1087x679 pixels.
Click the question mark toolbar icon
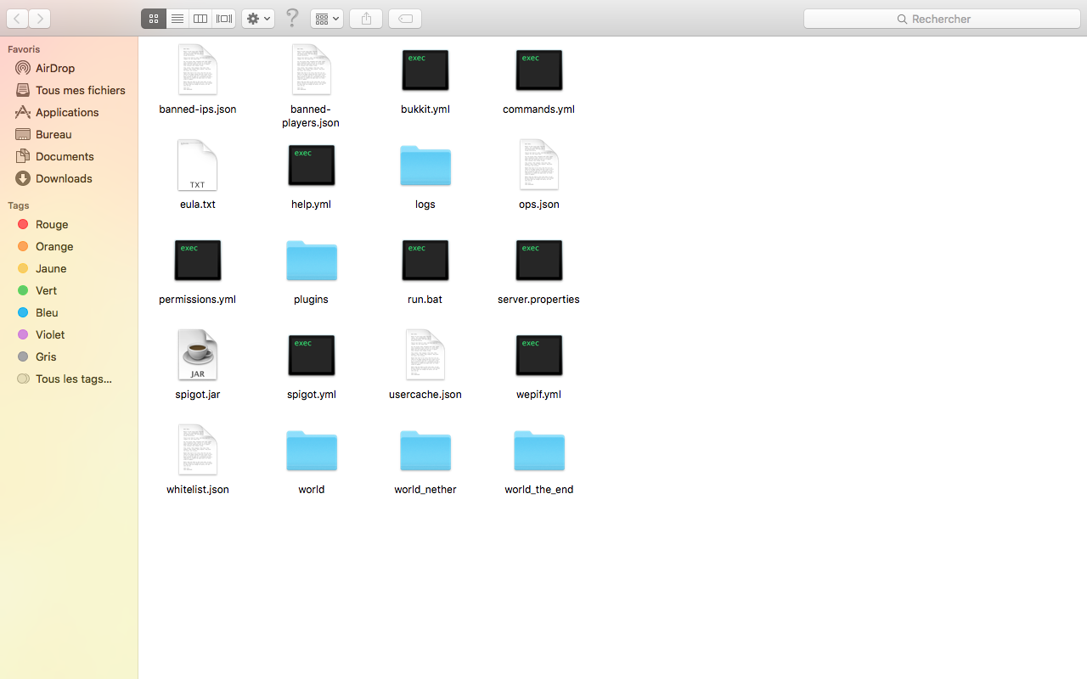[x=292, y=18]
